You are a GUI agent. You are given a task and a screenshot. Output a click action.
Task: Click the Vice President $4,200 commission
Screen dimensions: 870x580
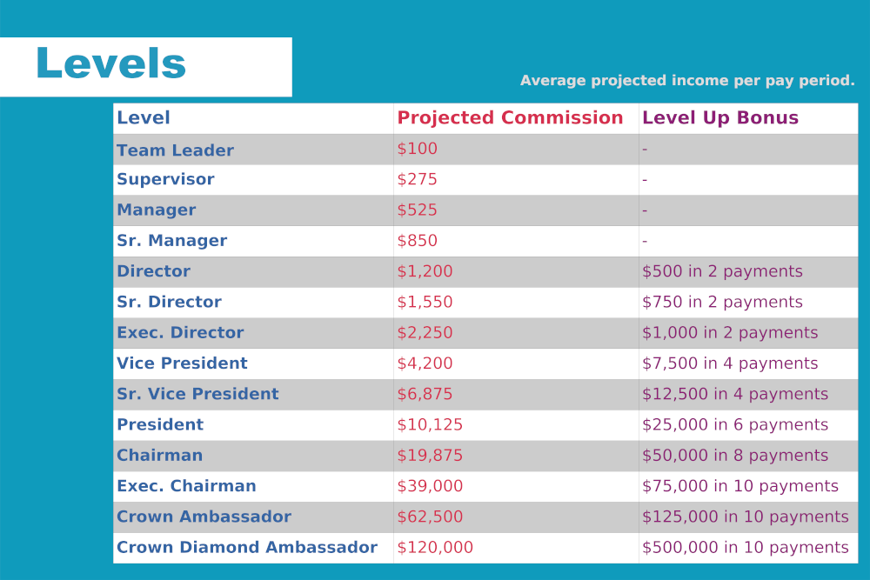coord(425,363)
